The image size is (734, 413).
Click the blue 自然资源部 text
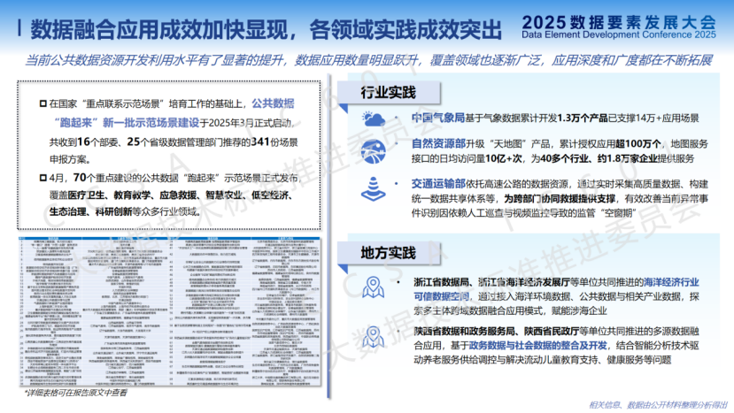tap(413, 142)
